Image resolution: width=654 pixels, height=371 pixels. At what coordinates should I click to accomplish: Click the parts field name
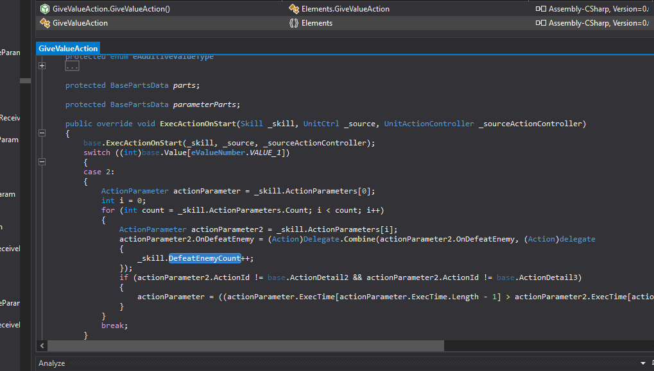click(184, 85)
